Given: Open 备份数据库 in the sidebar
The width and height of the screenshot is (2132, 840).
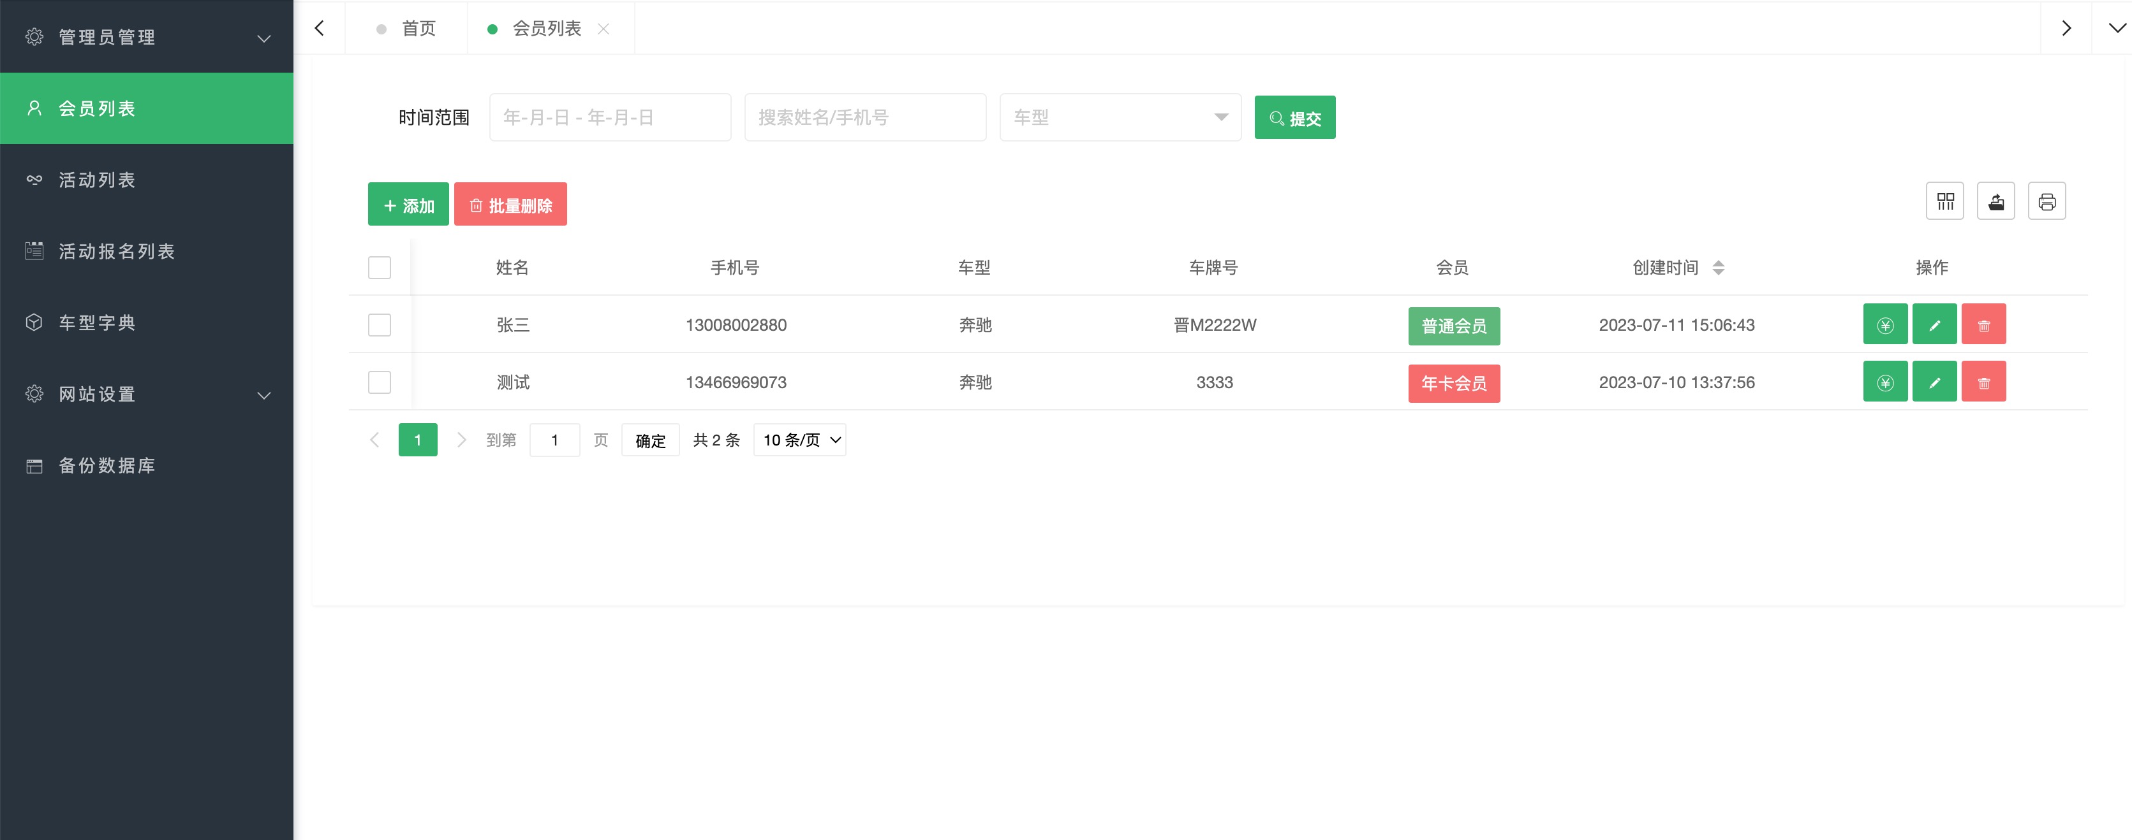Looking at the screenshot, I should [x=147, y=465].
